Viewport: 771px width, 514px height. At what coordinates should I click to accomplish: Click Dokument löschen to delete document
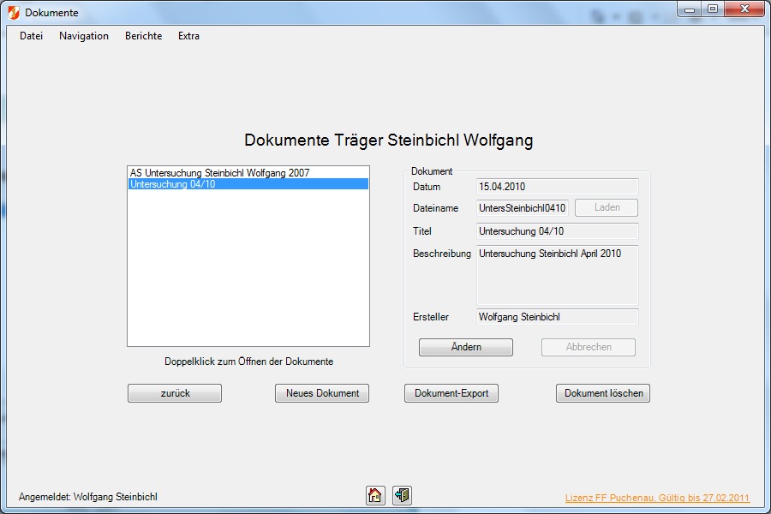point(603,393)
